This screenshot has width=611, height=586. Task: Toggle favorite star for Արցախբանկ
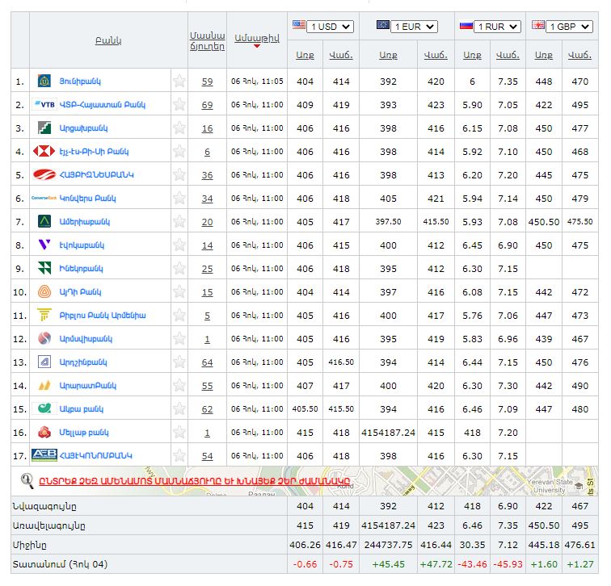179,128
